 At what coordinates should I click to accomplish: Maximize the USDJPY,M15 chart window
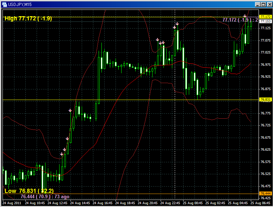pyautogui.click(x=263, y=4)
